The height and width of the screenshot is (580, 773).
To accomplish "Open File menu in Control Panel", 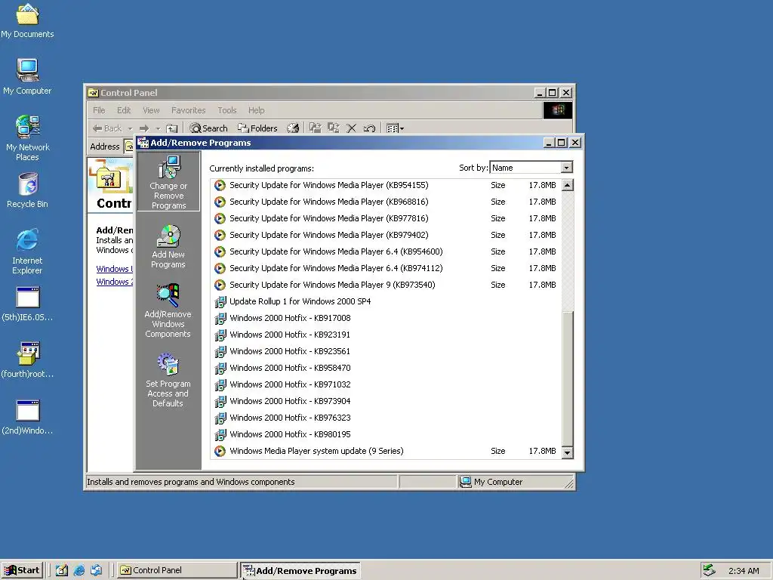I will tap(99, 110).
